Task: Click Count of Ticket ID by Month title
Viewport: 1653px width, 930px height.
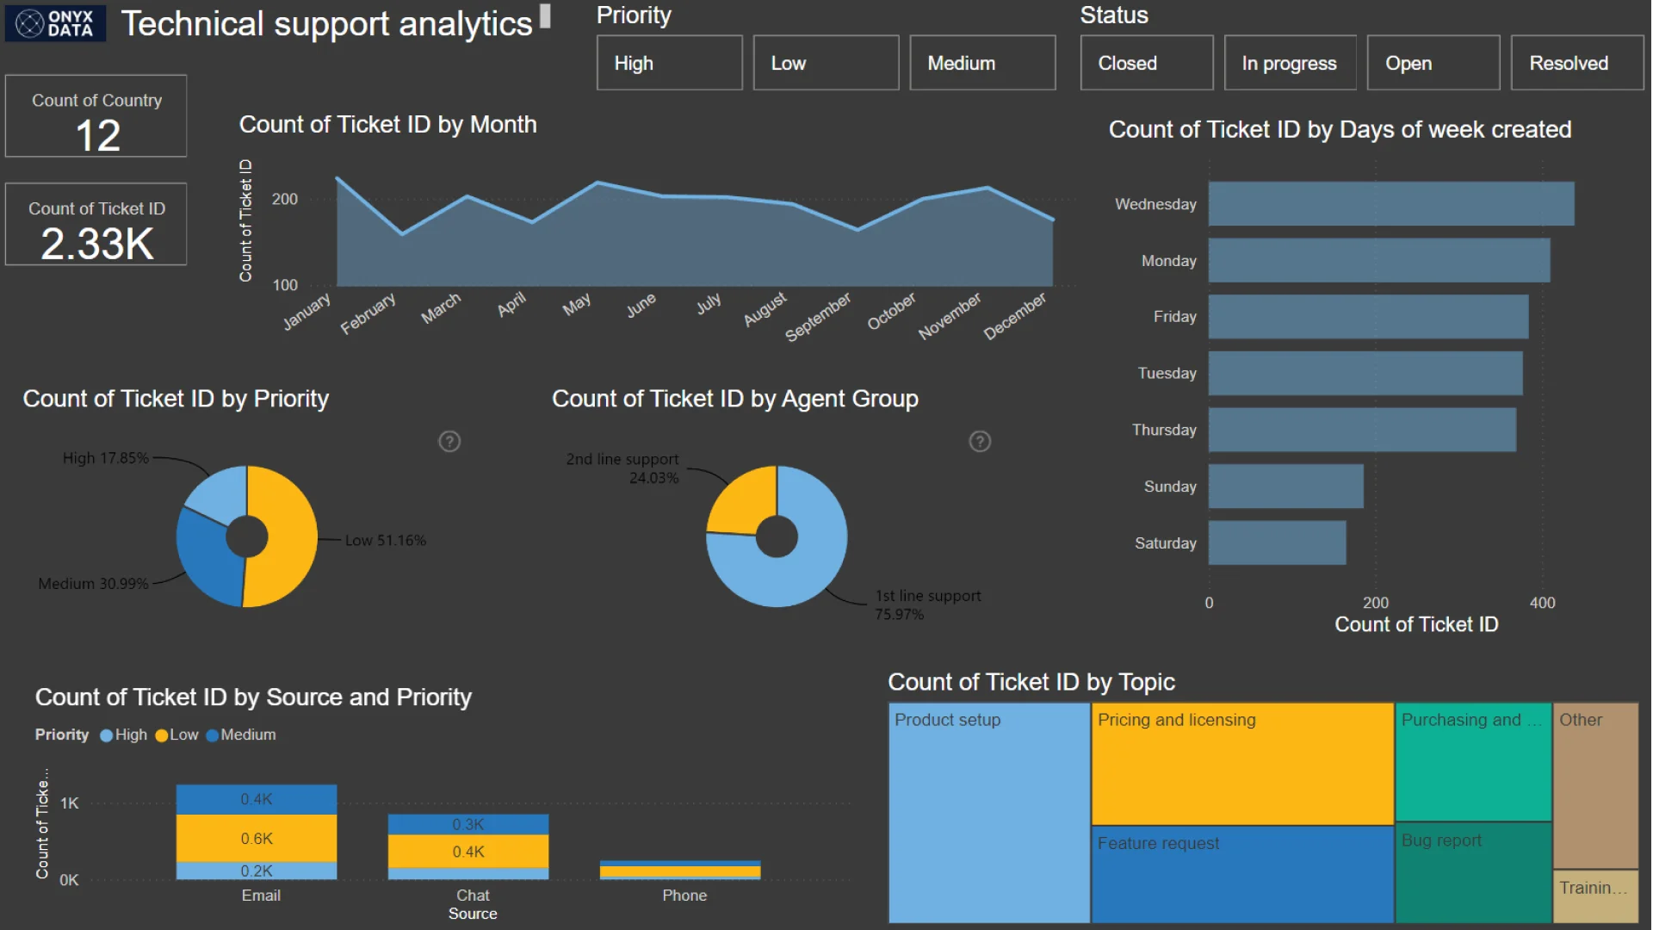Action: point(387,125)
